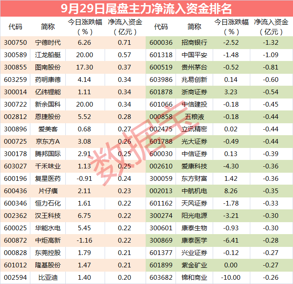Click stock name 中信建投
Viewport: 293px width, 284px height.
click(194, 104)
